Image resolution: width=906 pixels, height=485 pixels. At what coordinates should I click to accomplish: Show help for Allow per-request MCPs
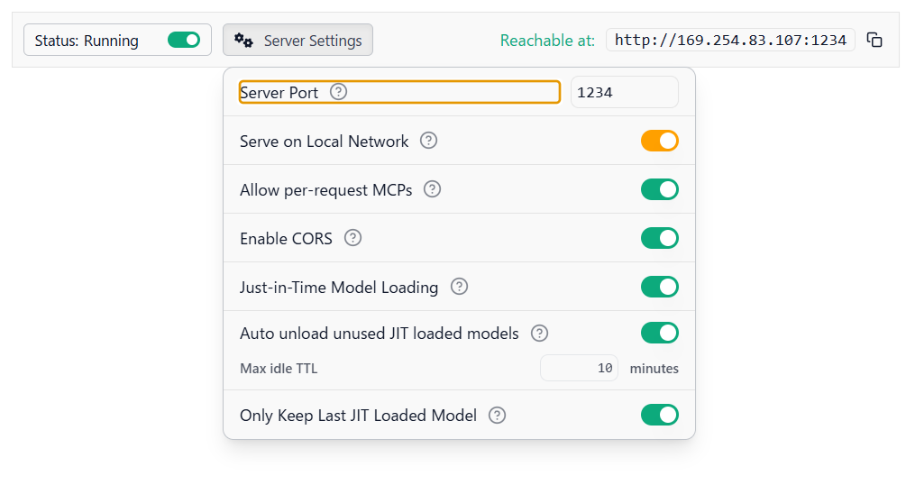click(x=432, y=189)
